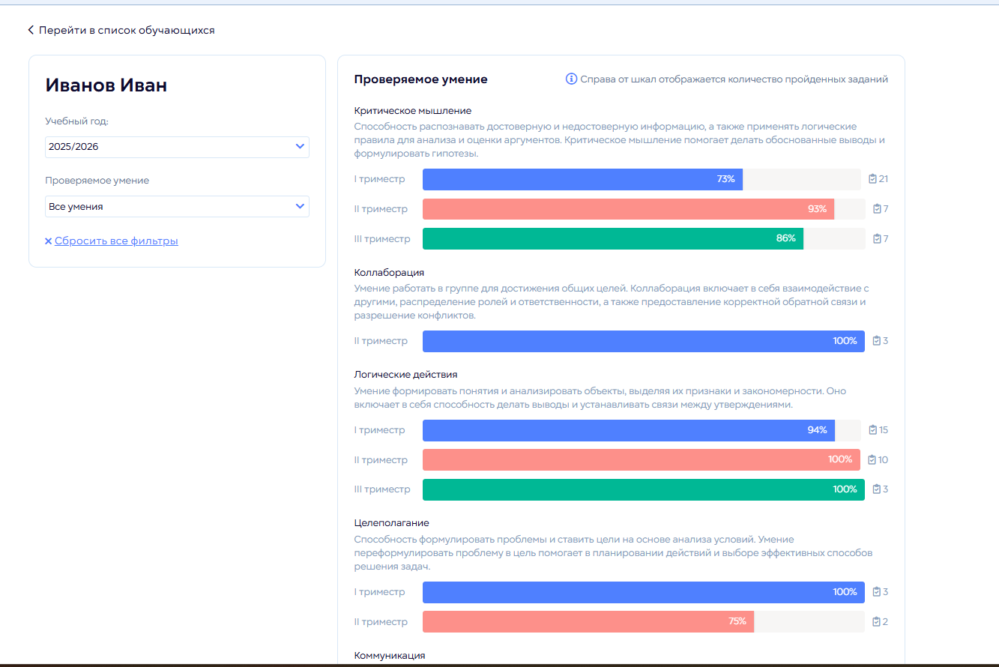Click the Коллаборация skill heading

tap(389, 273)
